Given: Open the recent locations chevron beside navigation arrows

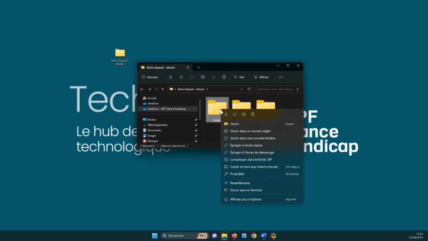Looking at the screenshot, I should (156, 89).
